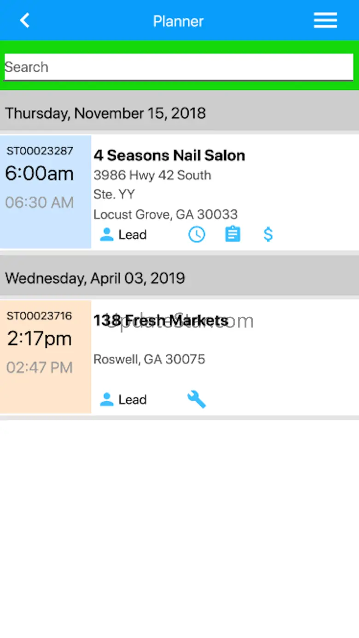The width and height of the screenshot is (359, 638).
Task: Open the clipboard icon on 4 Seasons
Action: tap(232, 235)
